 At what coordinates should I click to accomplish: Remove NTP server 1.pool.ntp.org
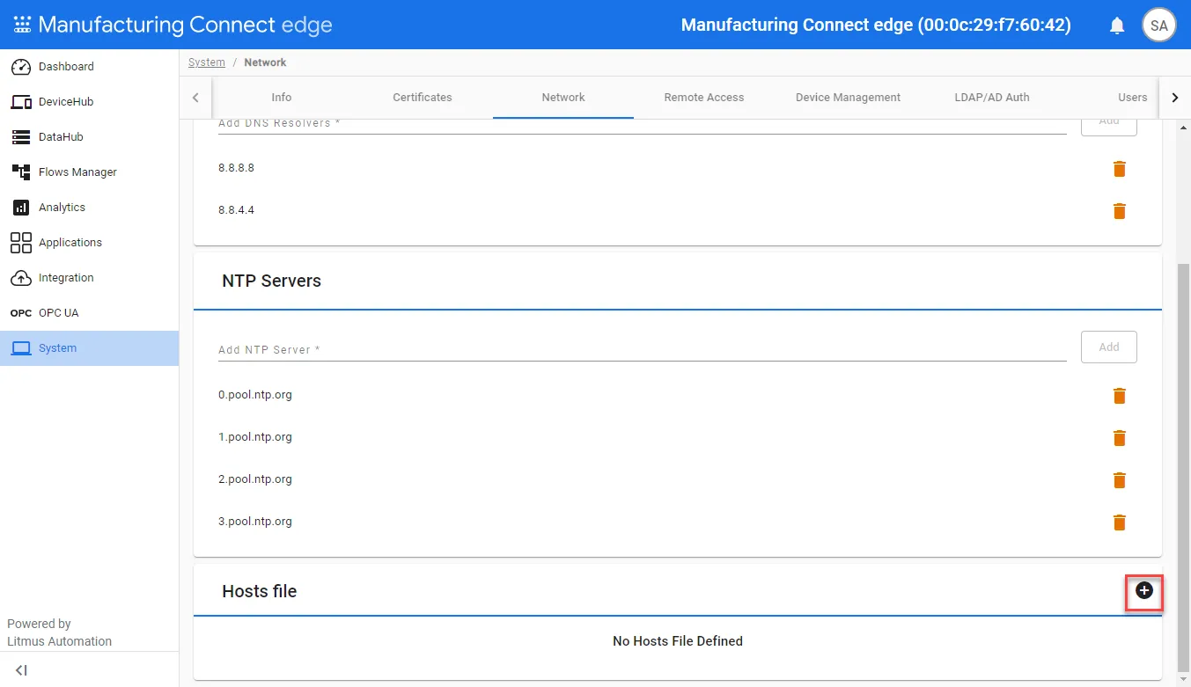[1120, 438]
